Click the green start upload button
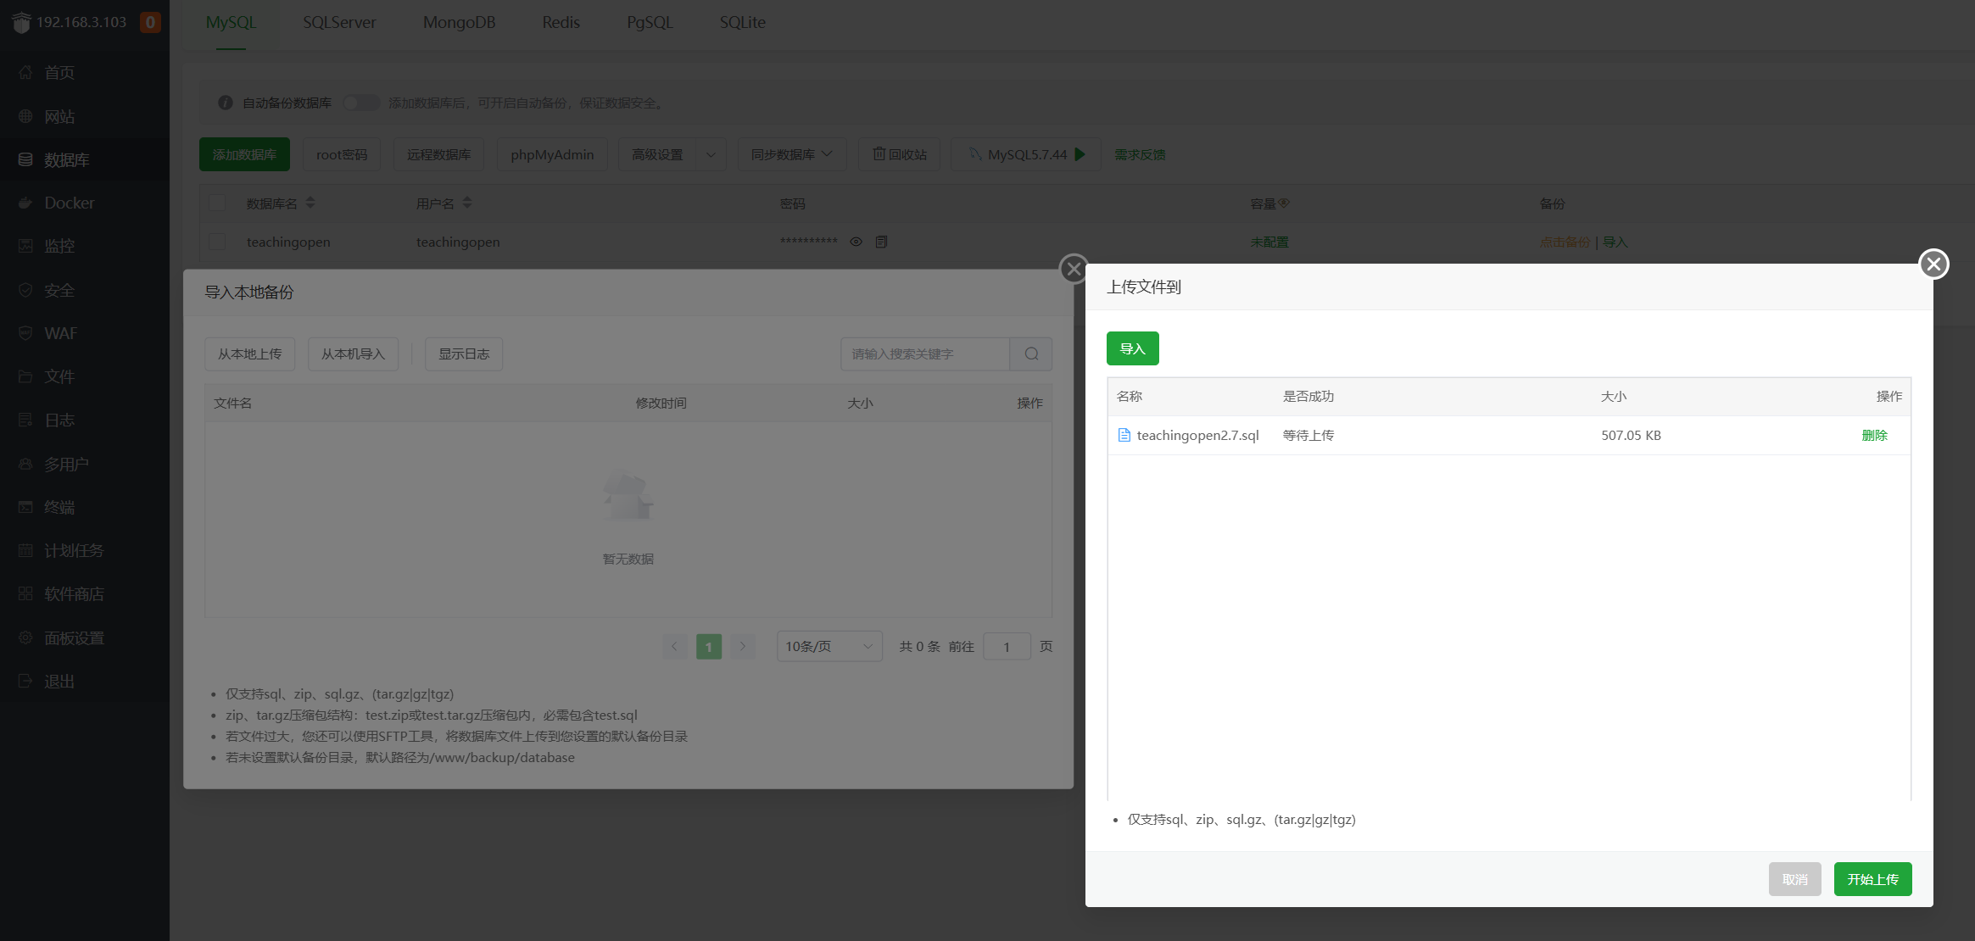Image resolution: width=1975 pixels, height=941 pixels. pos(1872,879)
